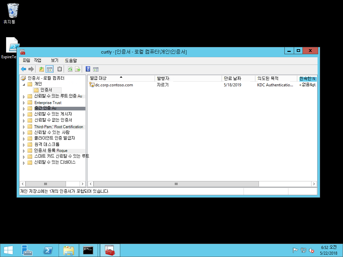This screenshot has width=343, height=257.
Task: Expand the 원격 데스크톱 node
Action: pyautogui.click(x=24, y=145)
